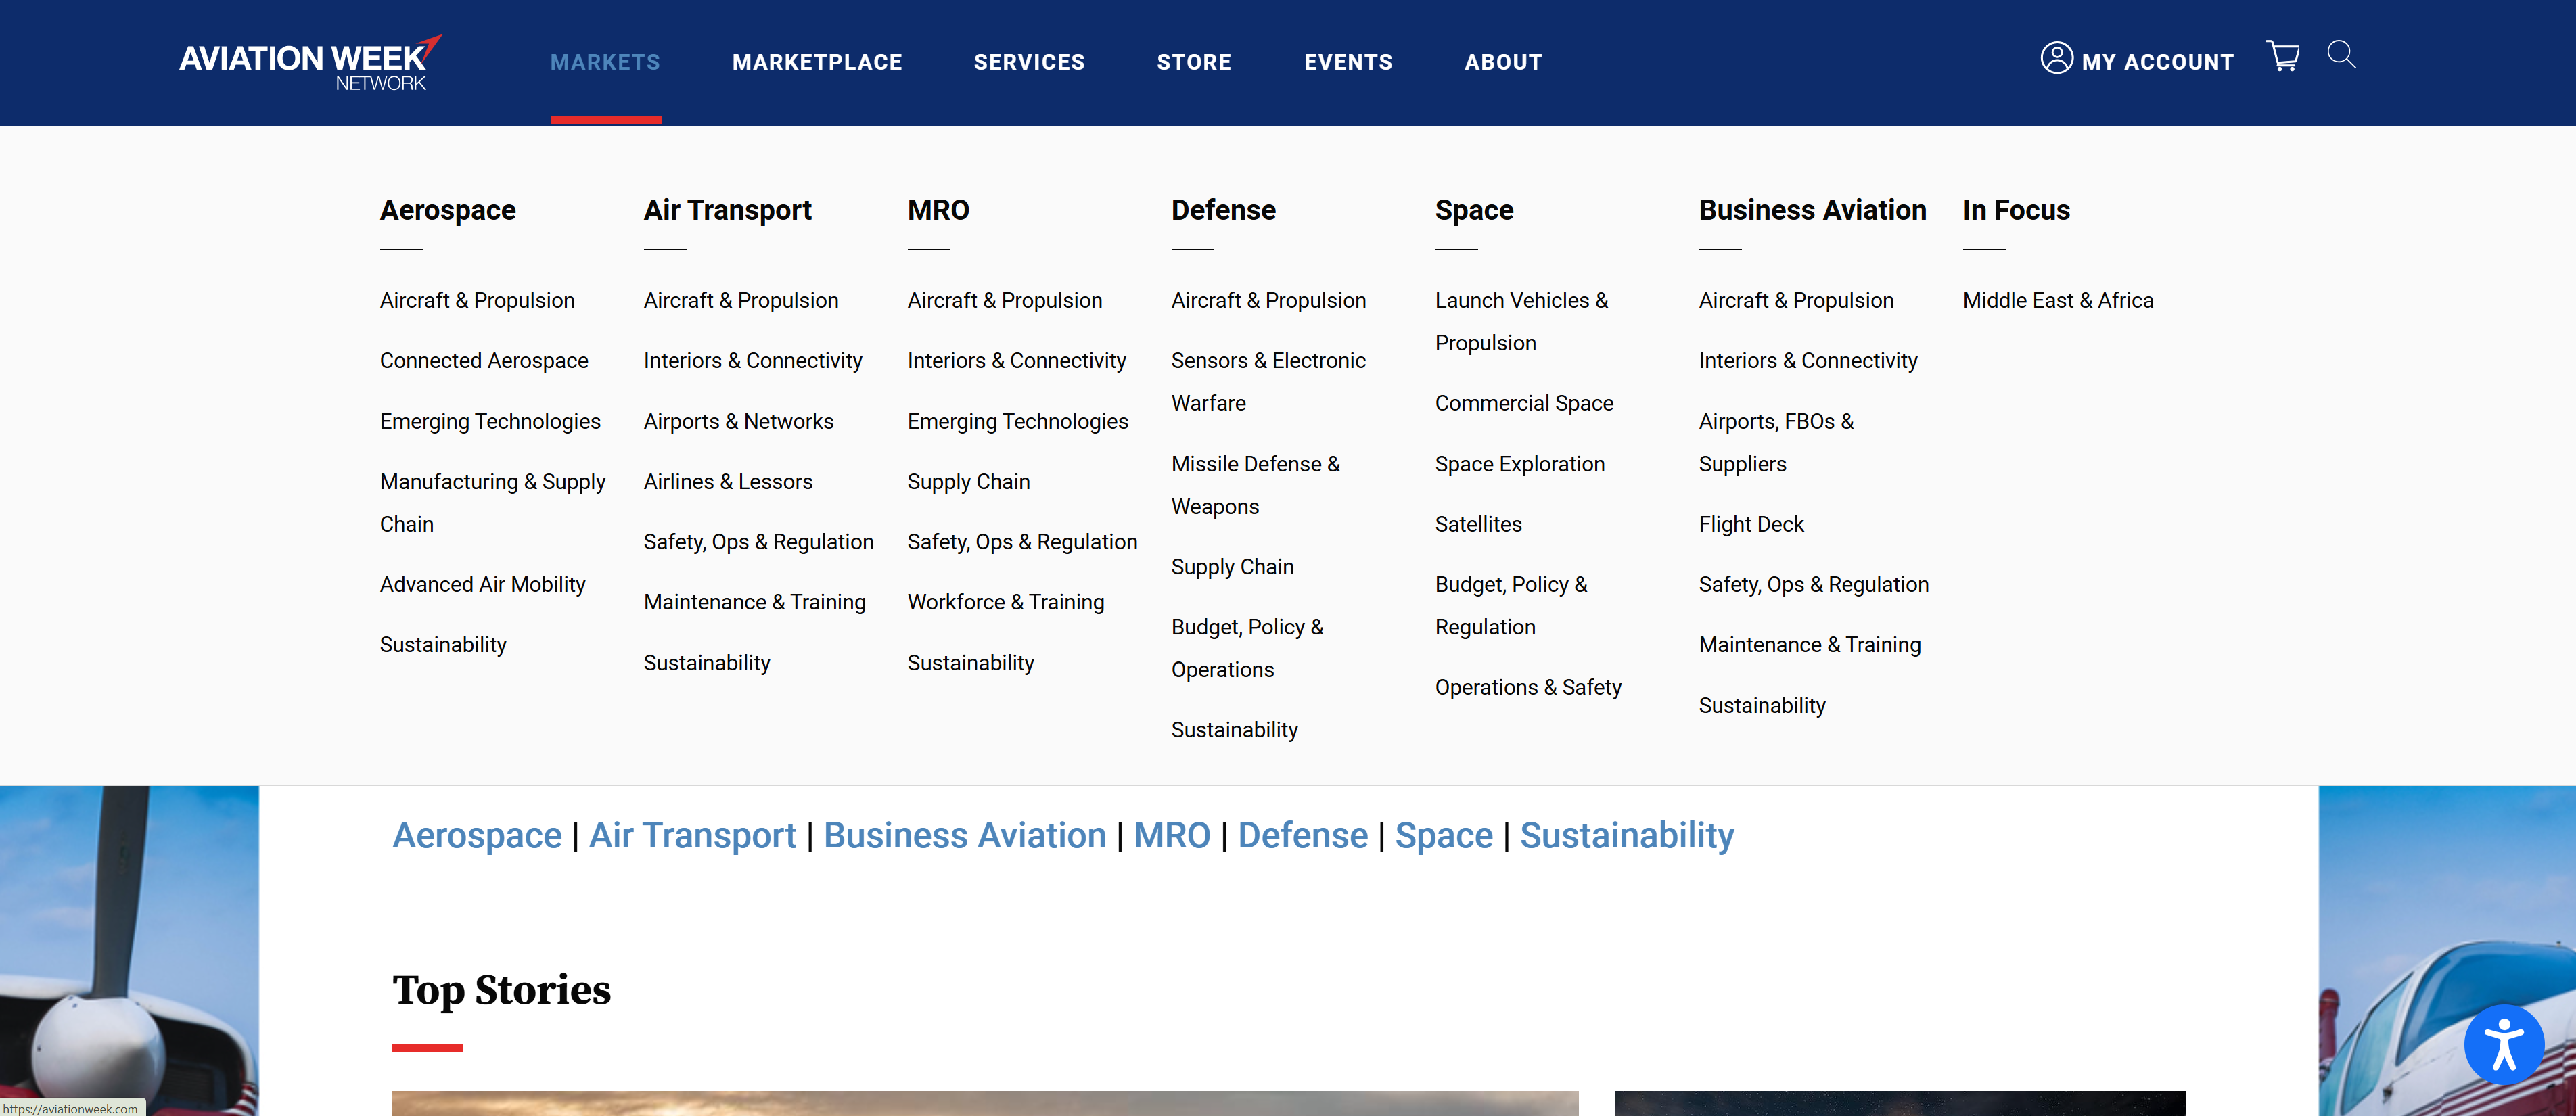The image size is (2576, 1116).
Task: Select Missile Defense & Weapons
Action: [1255, 485]
